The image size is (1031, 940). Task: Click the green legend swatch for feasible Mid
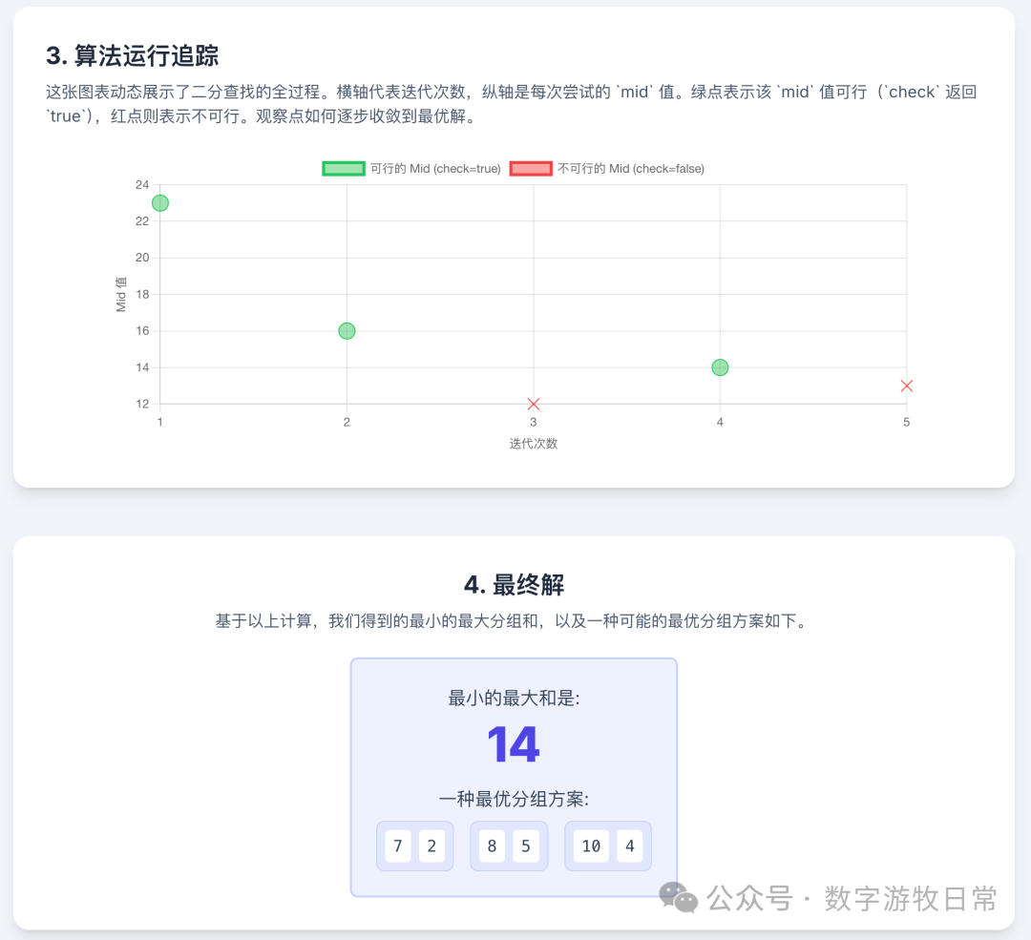click(343, 168)
